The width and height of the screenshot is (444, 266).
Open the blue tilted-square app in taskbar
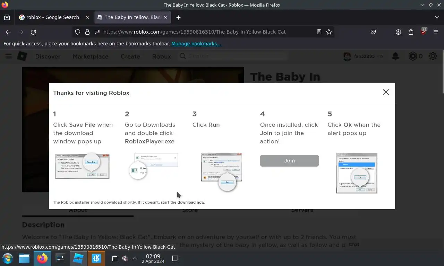pyautogui.click(x=78, y=258)
